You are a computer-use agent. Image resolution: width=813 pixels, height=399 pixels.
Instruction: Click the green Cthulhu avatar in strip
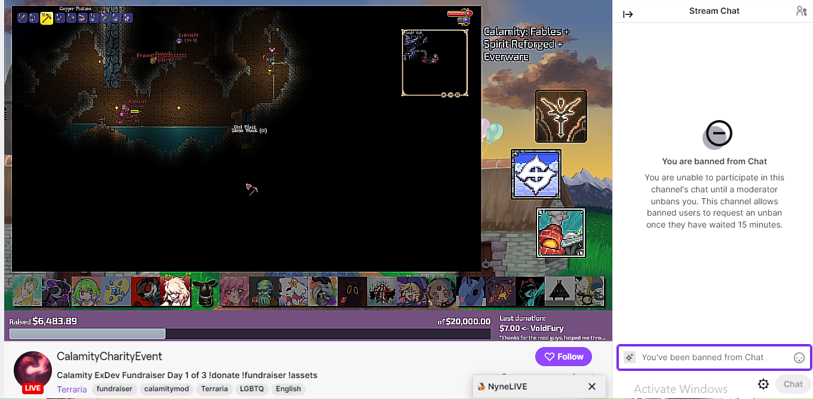point(263,291)
